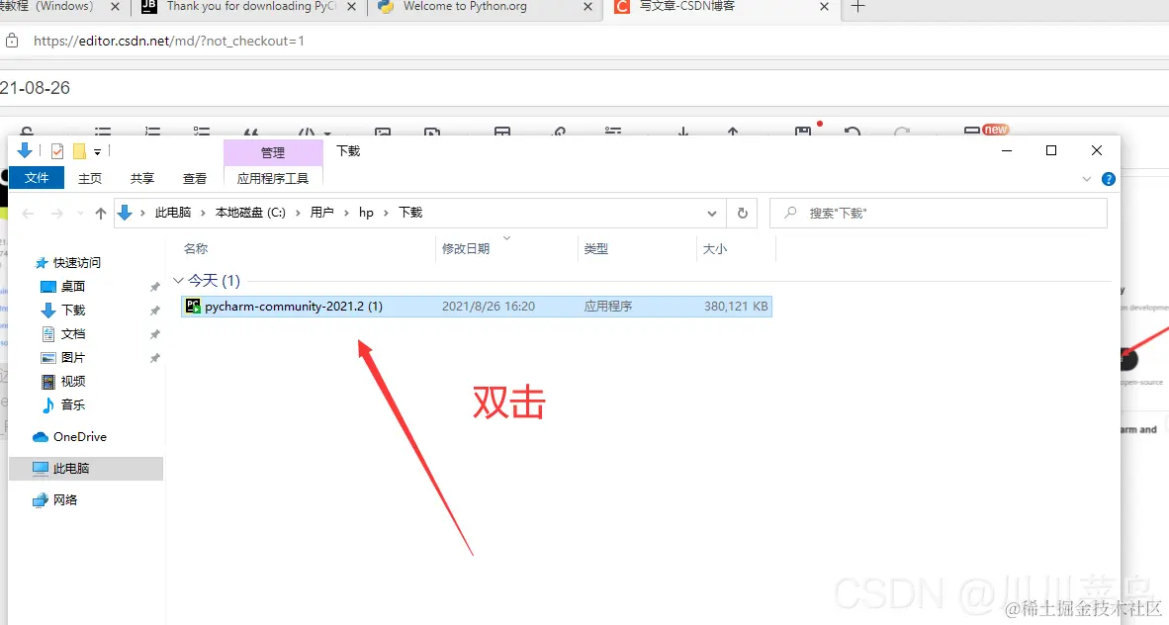Refresh the folder with the refresh icon
The height and width of the screenshot is (625, 1169).
[x=742, y=213]
